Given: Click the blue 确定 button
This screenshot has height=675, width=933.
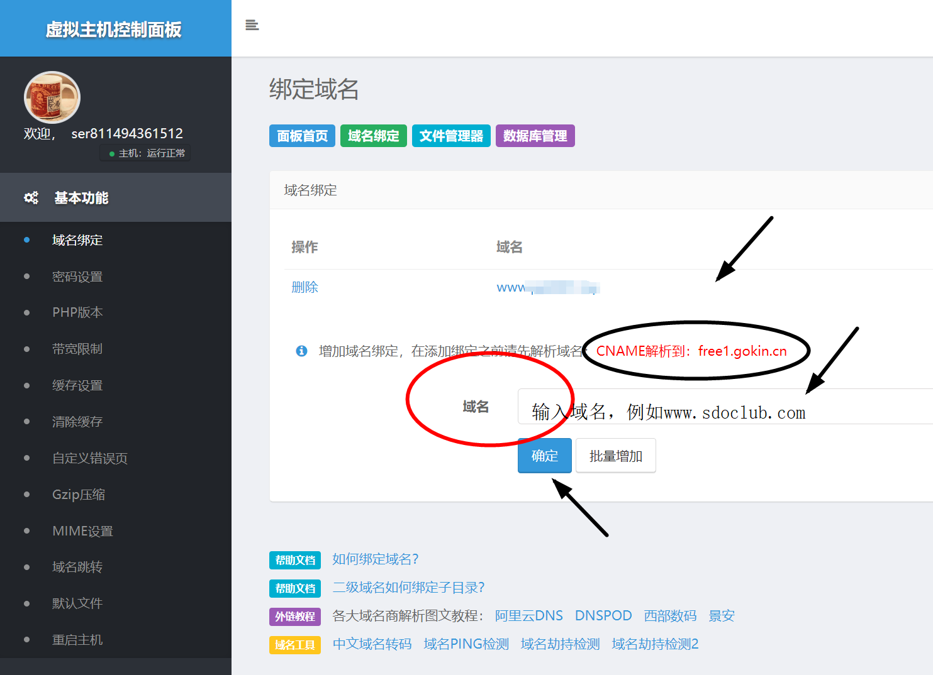Looking at the screenshot, I should (x=545, y=456).
